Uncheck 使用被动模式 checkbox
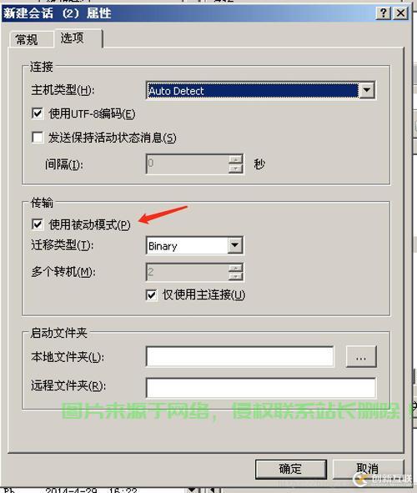 (x=38, y=224)
